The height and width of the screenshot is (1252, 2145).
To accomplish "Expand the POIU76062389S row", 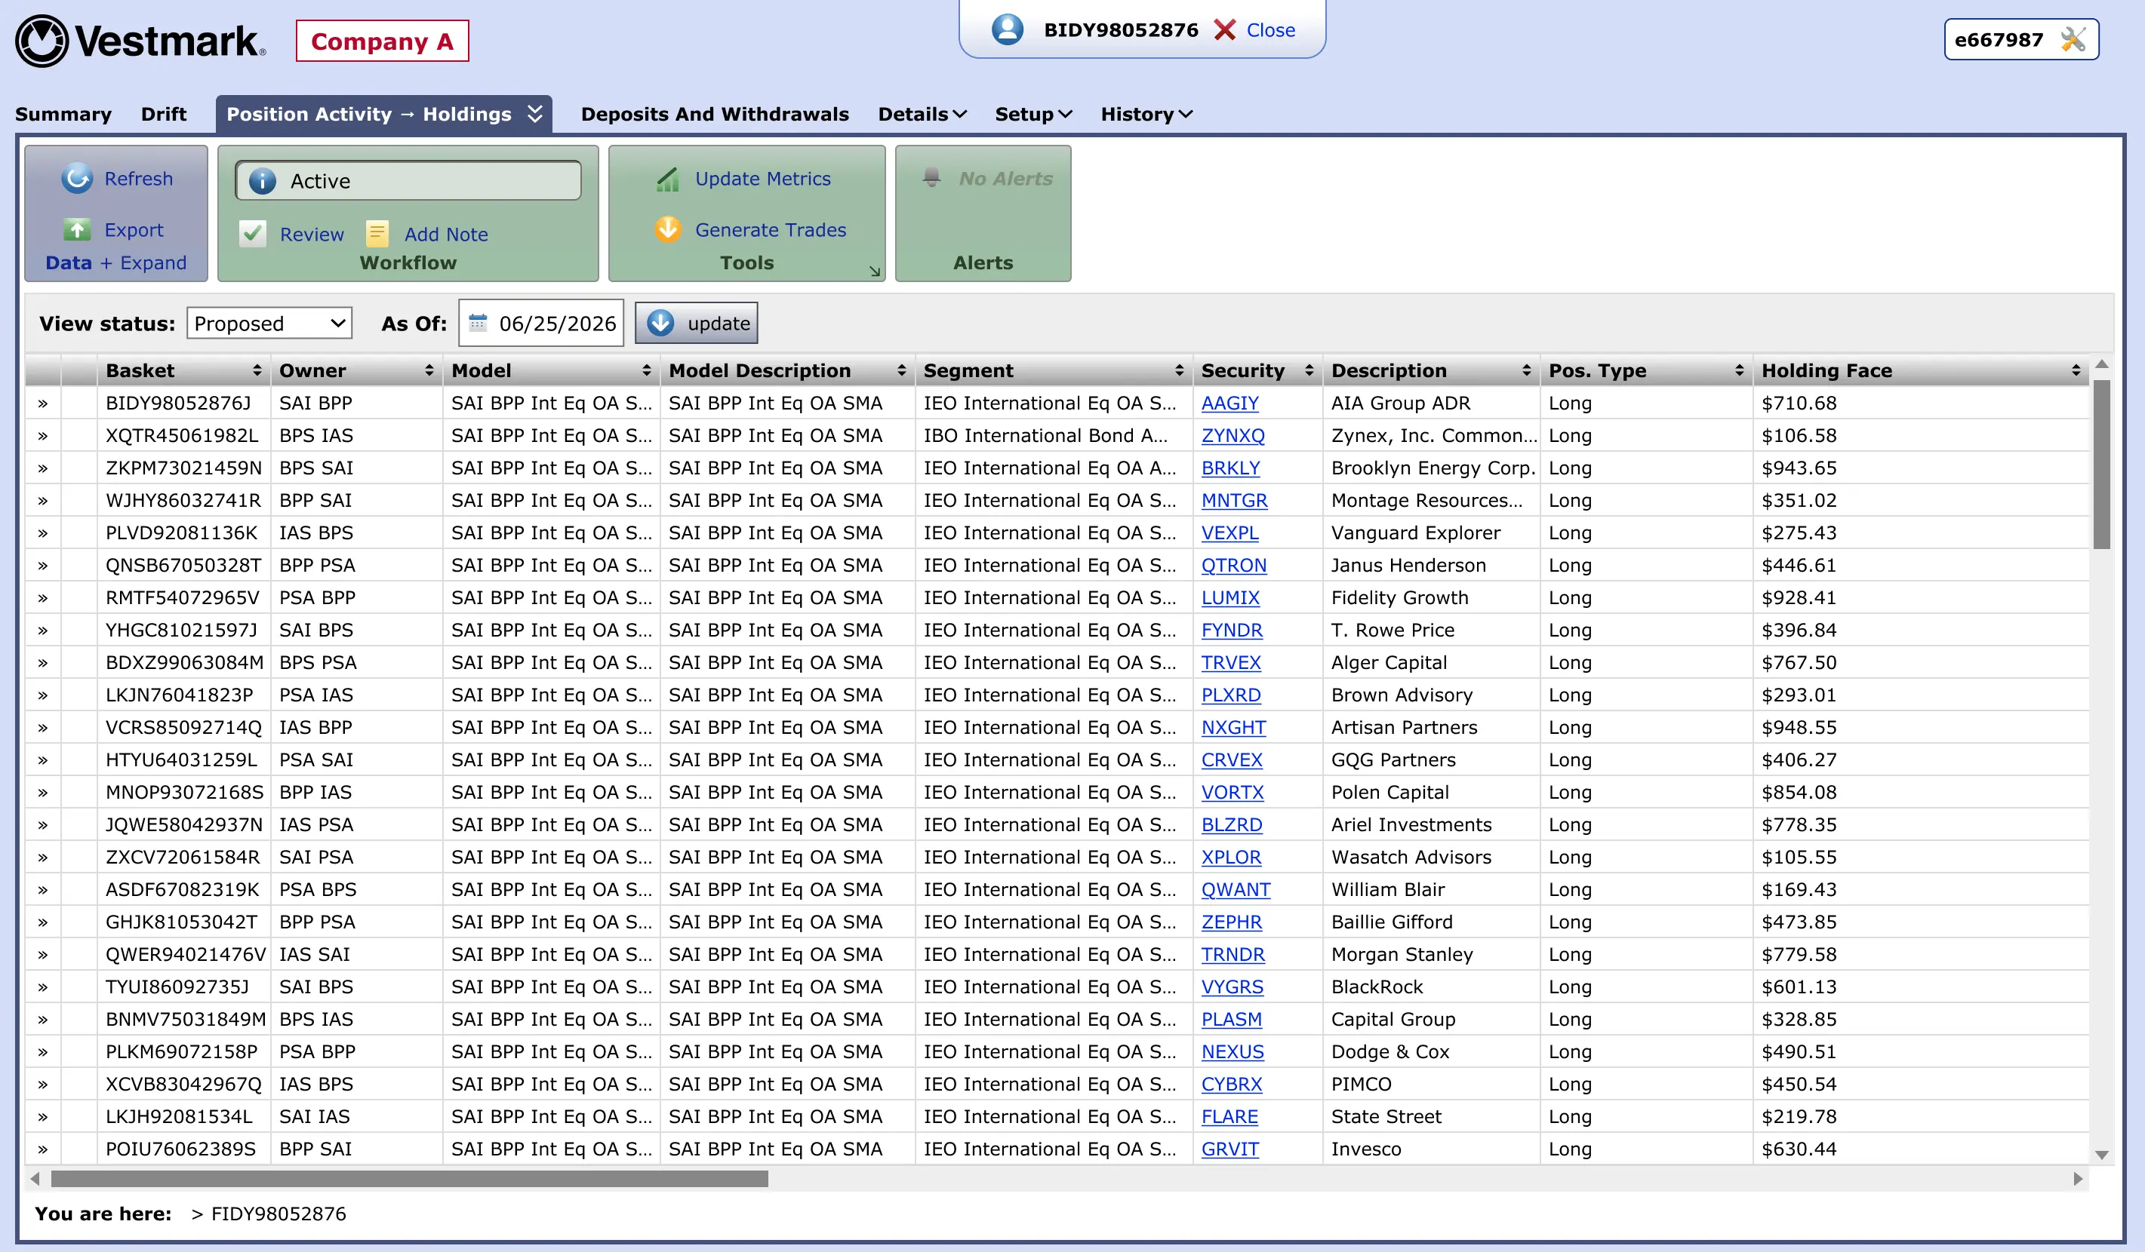I will click(x=42, y=1149).
